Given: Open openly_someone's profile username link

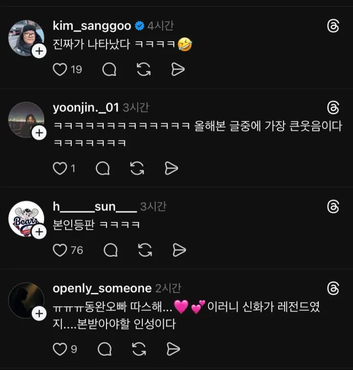Looking at the screenshot, I should pyautogui.click(x=101, y=288).
